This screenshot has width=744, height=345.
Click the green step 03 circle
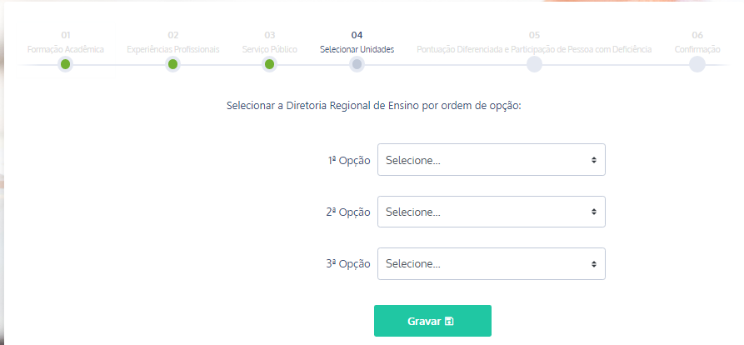click(x=269, y=64)
